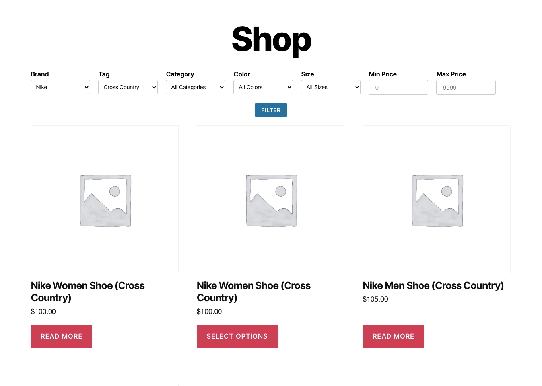Click the $100.00 price under first product
The height and width of the screenshot is (386, 542).
coord(43,312)
